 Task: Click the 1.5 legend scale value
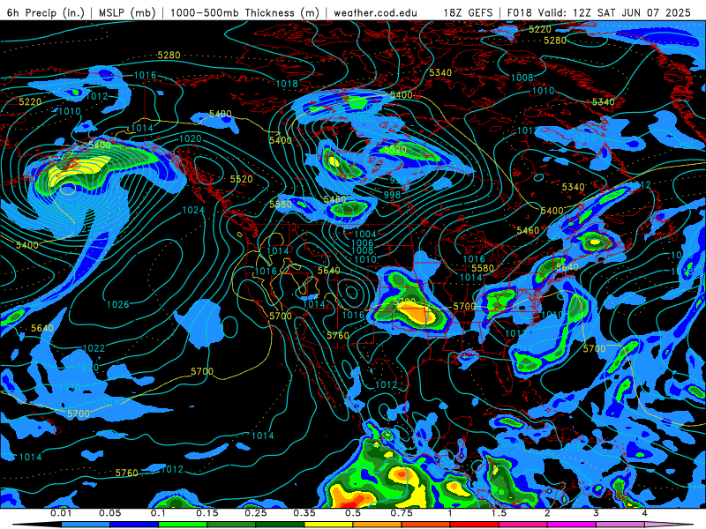pos(499,513)
